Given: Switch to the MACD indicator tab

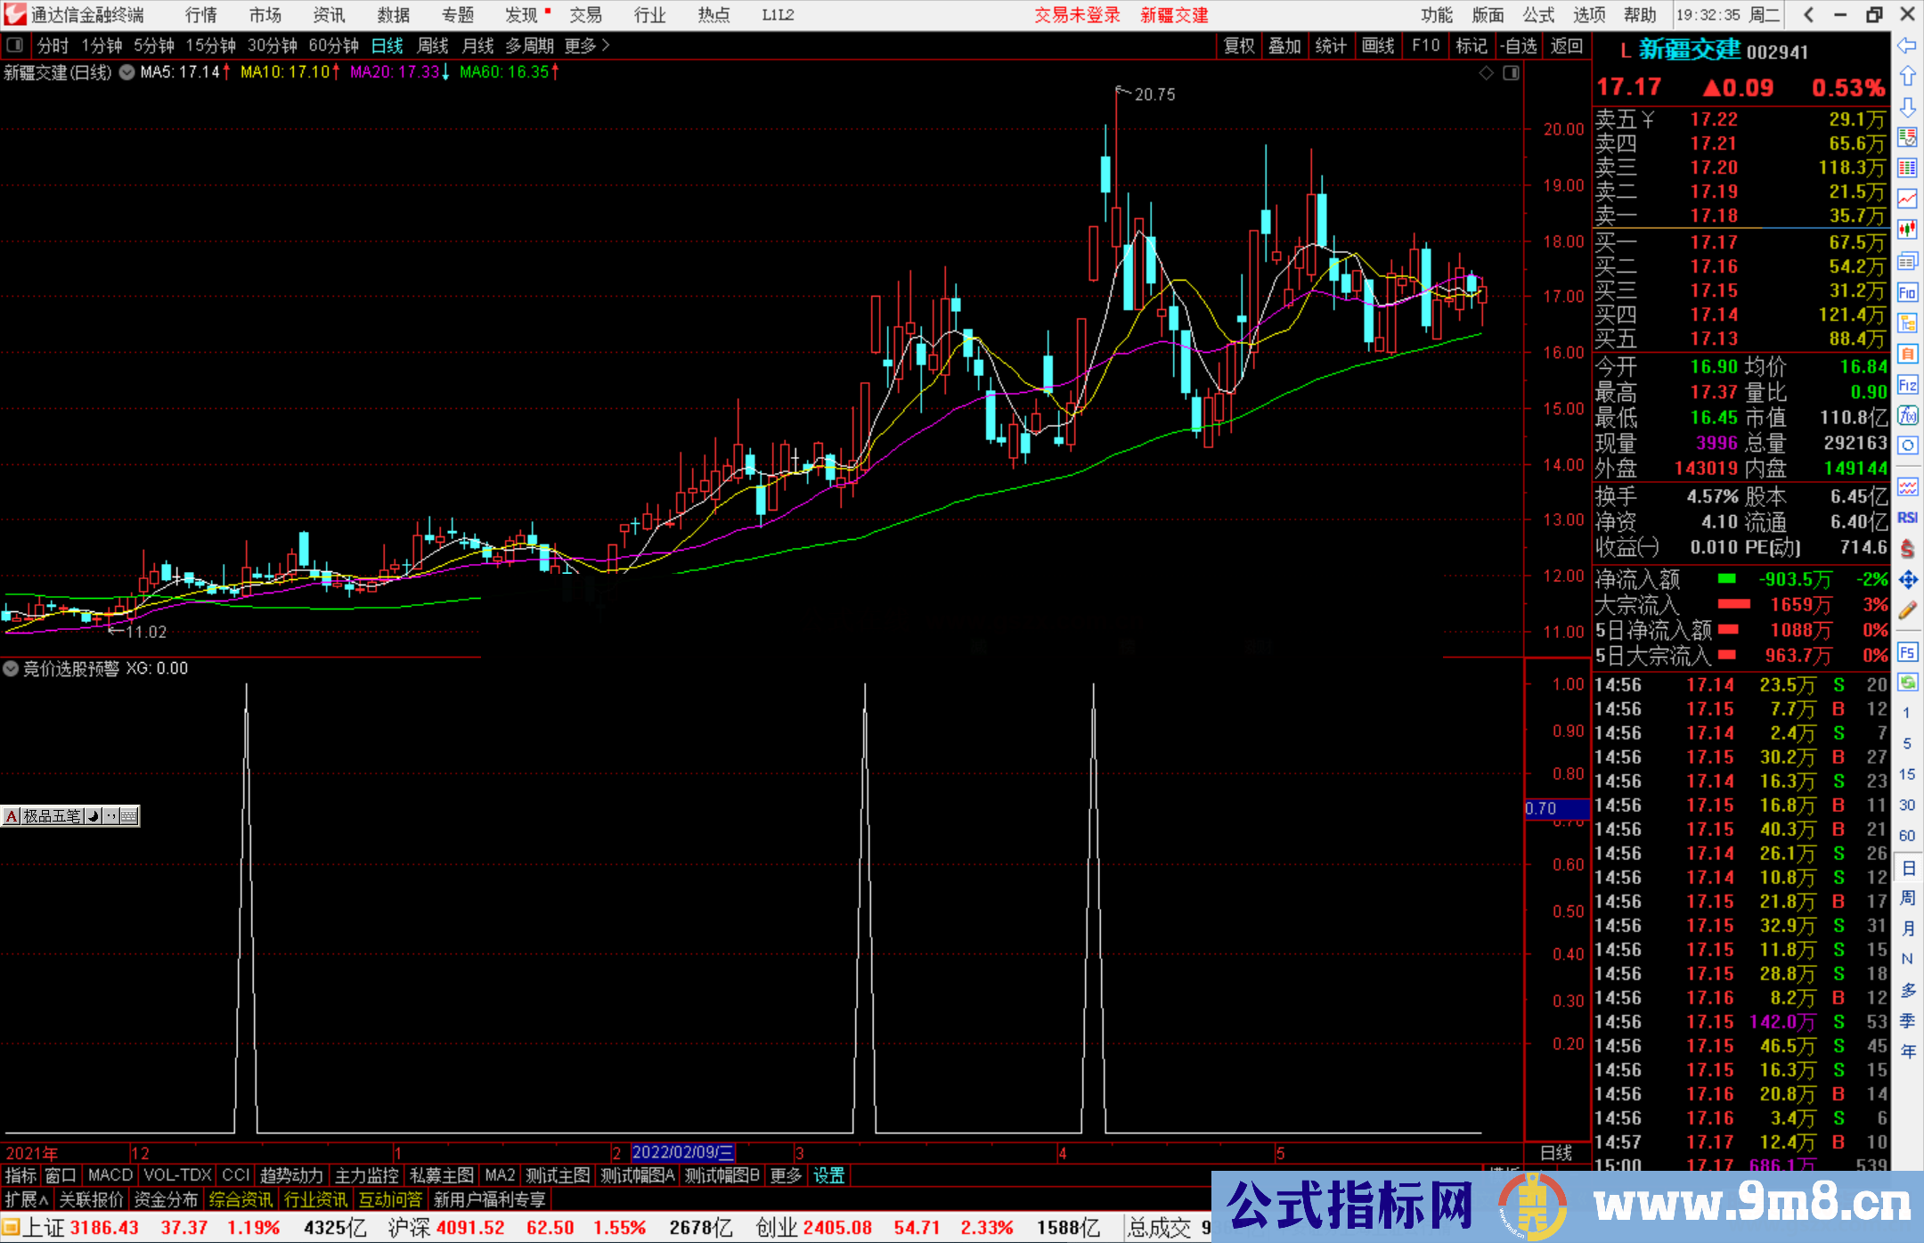Looking at the screenshot, I should 110,1175.
